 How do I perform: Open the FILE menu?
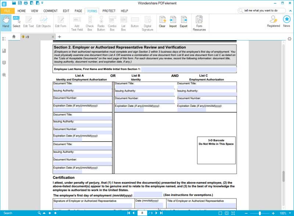point(7,11)
